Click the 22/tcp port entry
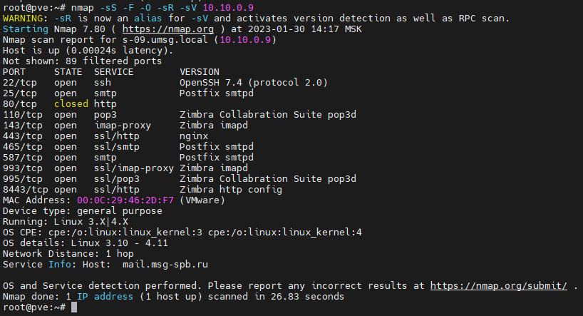583x316 pixels. 20,83
